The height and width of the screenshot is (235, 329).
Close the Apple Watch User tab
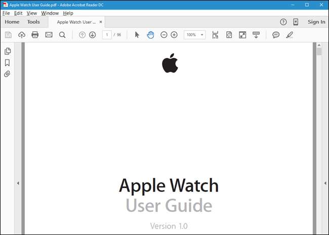click(101, 22)
